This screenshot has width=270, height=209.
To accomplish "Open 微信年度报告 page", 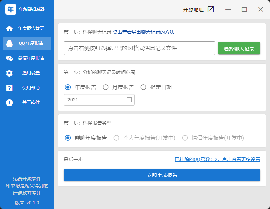I will click(27, 58).
